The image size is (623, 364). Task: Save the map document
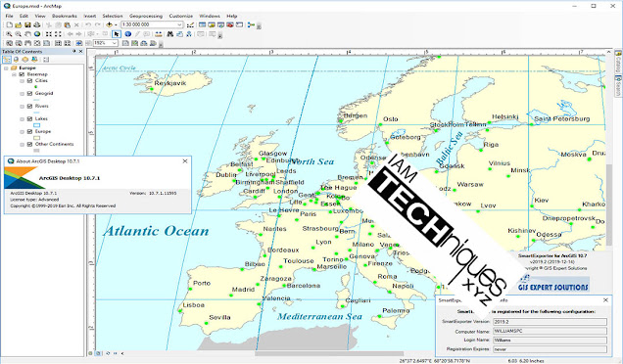point(27,24)
